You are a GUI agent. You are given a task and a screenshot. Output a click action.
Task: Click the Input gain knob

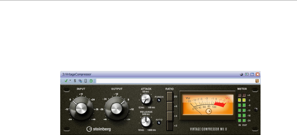point(81,109)
